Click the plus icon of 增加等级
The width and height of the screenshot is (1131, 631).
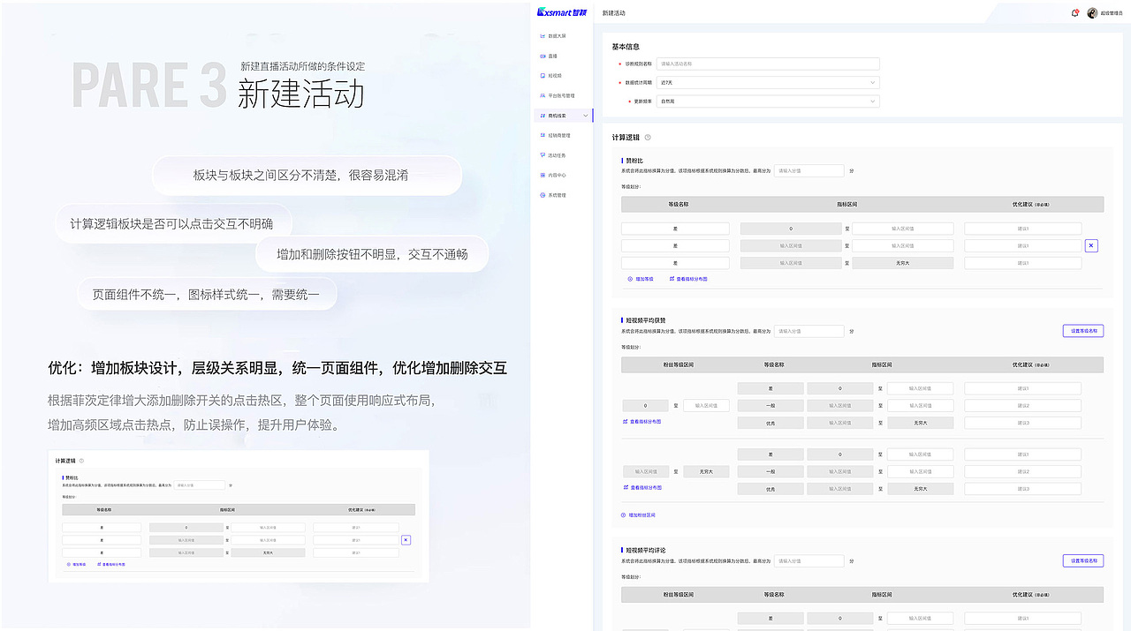[630, 279]
